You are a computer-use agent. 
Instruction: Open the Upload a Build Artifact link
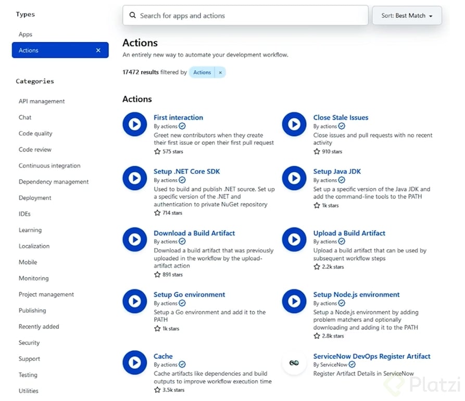point(349,233)
